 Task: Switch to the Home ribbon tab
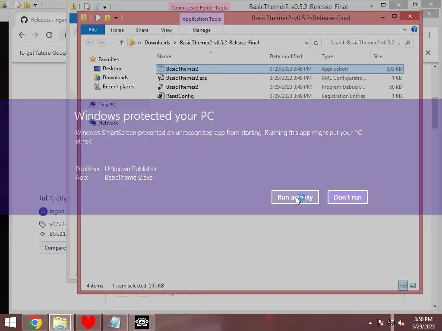pos(117,30)
